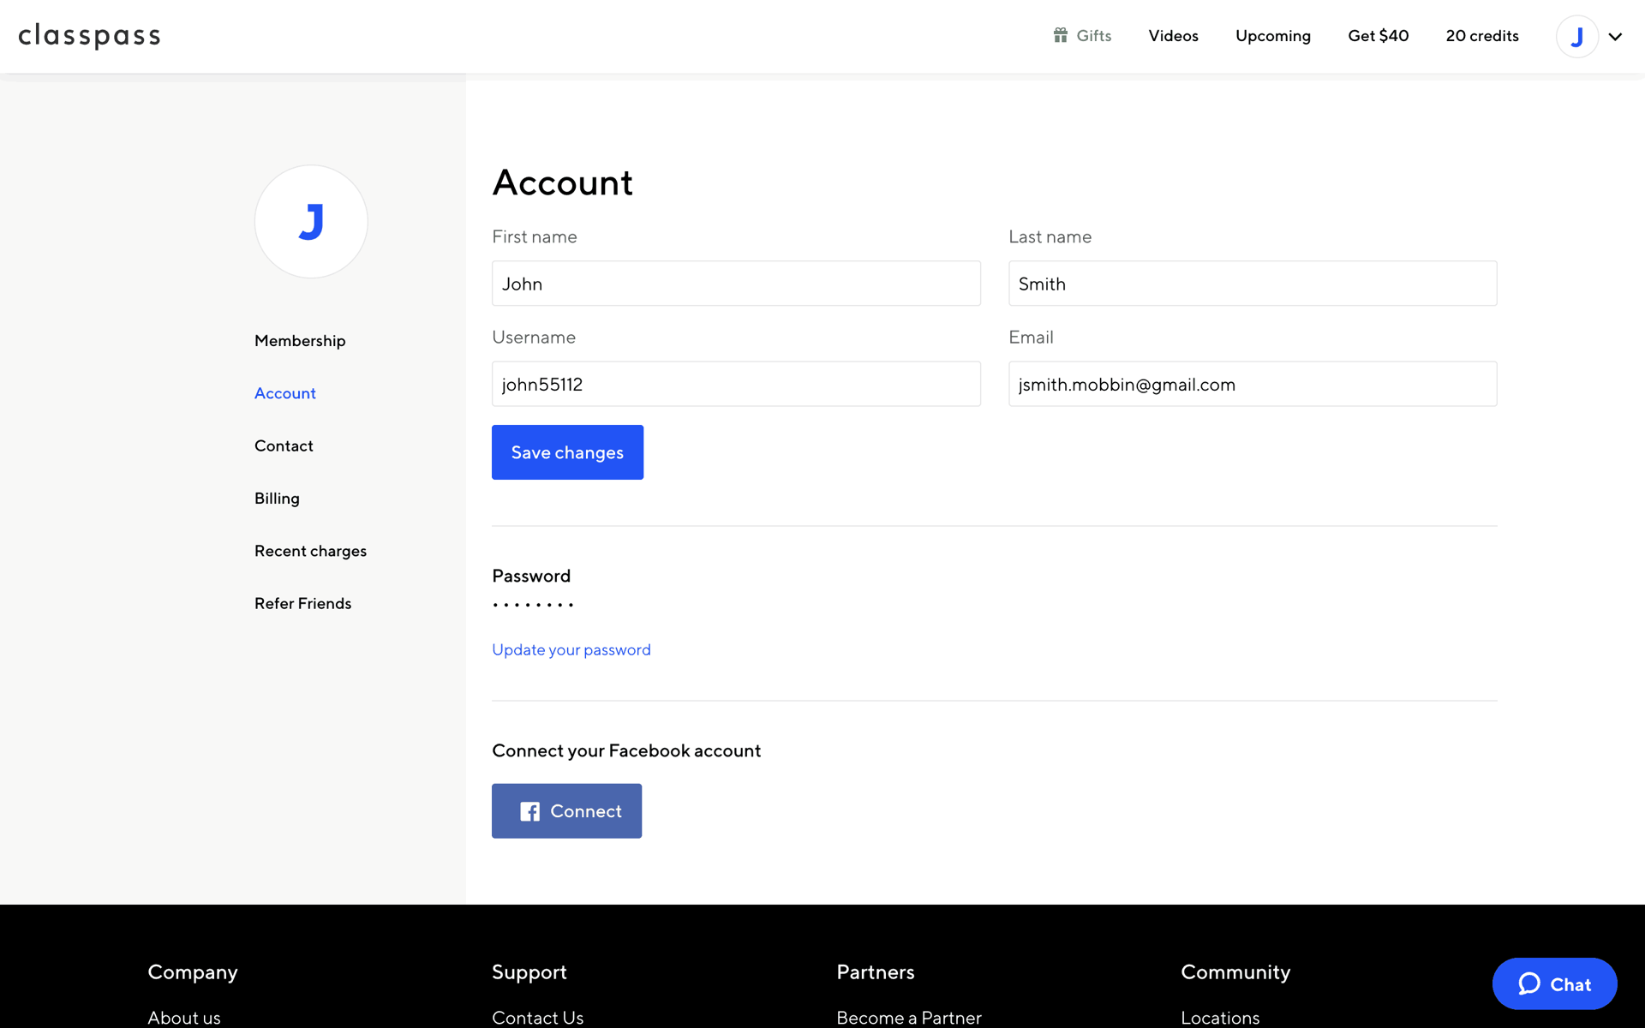Click the Facebook Connect button
The image size is (1645, 1028).
click(x=566, y=810)
